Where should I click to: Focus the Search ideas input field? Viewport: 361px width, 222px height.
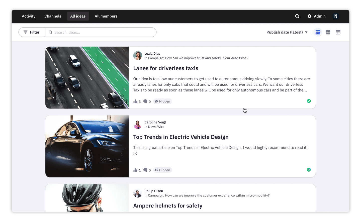(100, 32)
